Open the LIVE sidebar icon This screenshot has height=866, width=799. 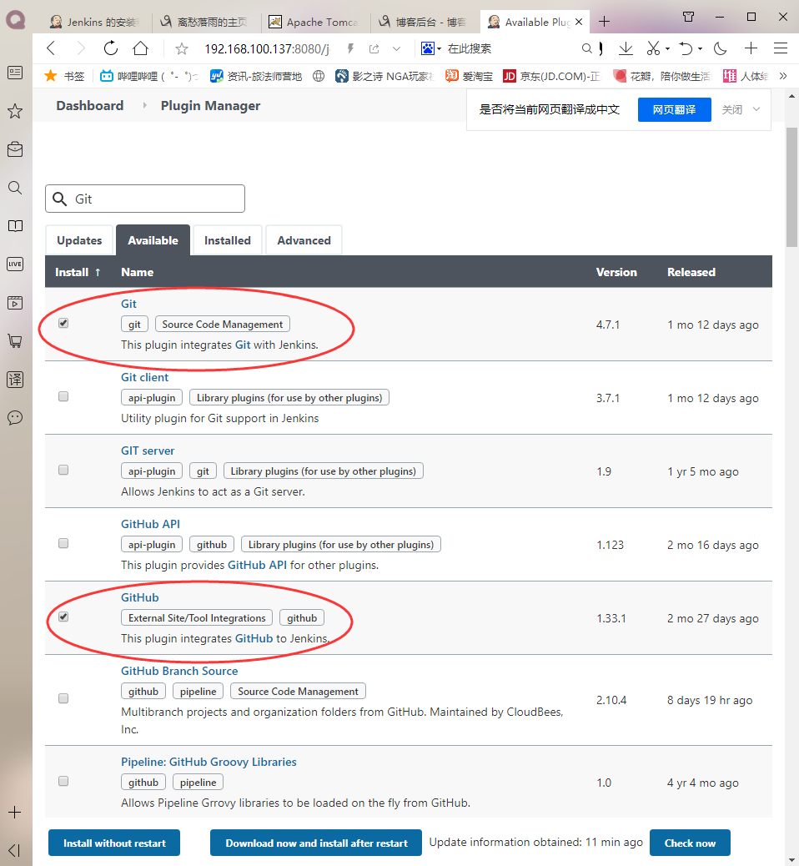15,264
